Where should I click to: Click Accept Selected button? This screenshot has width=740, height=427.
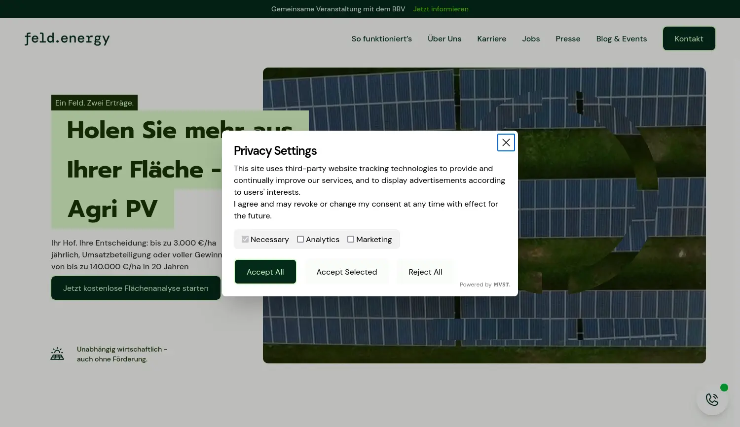coord(346,272)
